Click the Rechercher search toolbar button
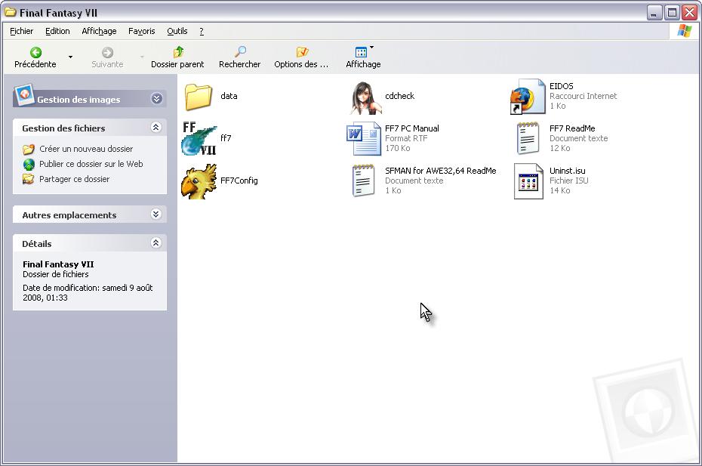The width and height of the screenshot is (702, 466). [239, 57]
